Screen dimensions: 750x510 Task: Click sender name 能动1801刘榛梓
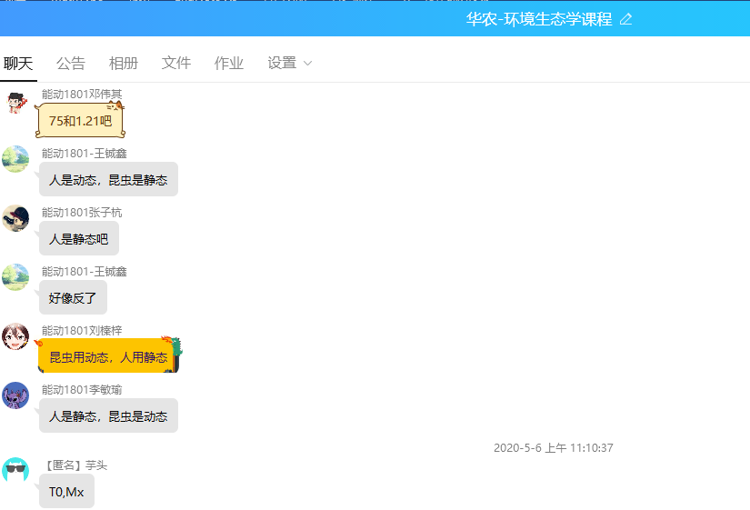pyautogui.click(x=82, y=330)
